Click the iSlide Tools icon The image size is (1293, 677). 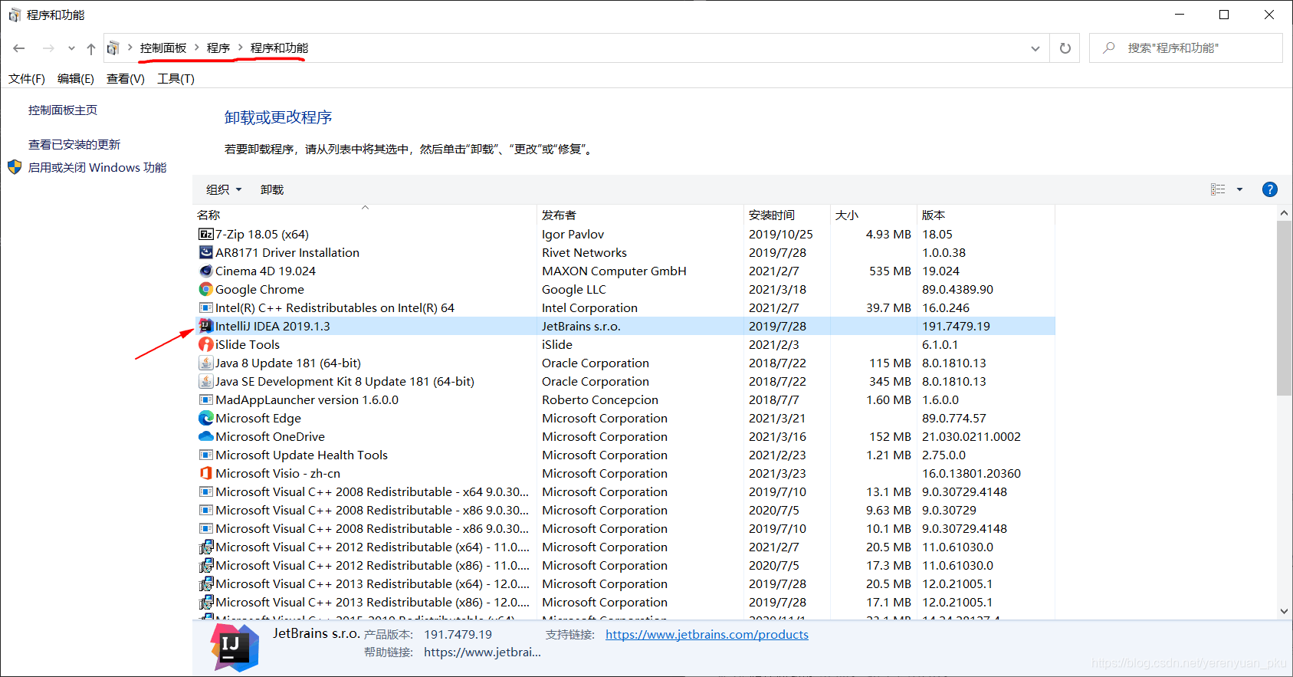coord(205,345)
